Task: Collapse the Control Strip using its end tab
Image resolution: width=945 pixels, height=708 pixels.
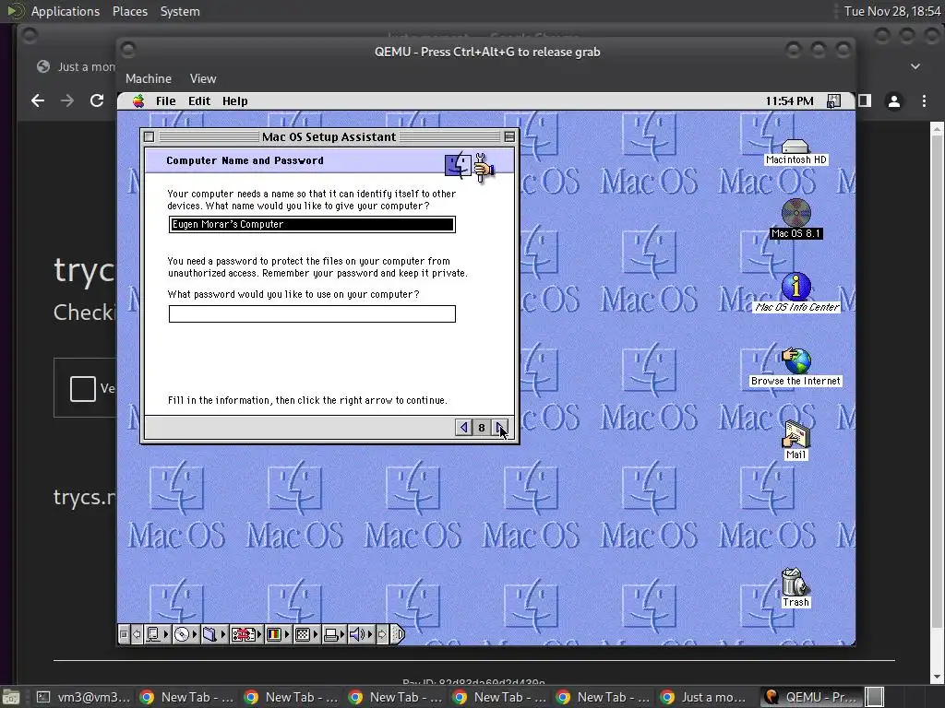Action: 399,634
